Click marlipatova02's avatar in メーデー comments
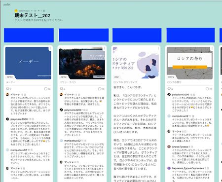 [x=7, y=150]
